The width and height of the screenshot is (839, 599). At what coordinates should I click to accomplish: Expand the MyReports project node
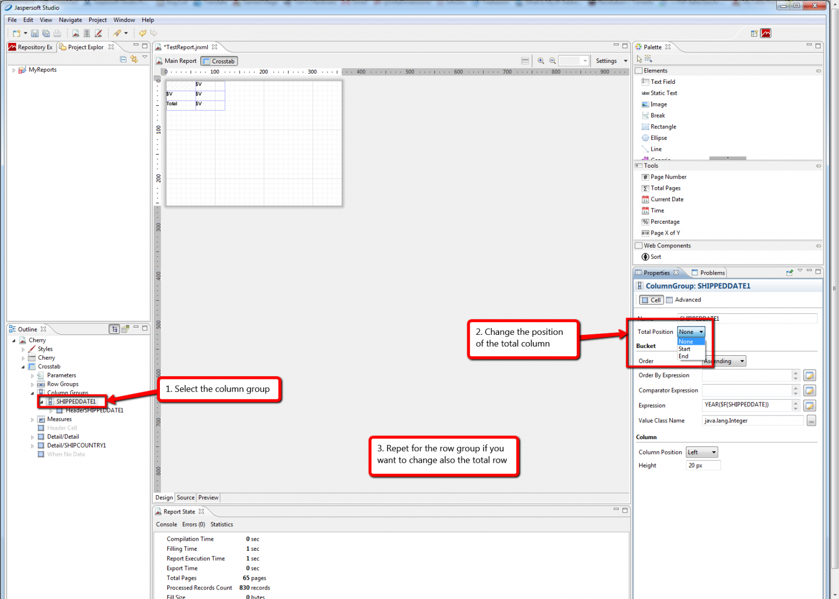click(x=14, y=70)
